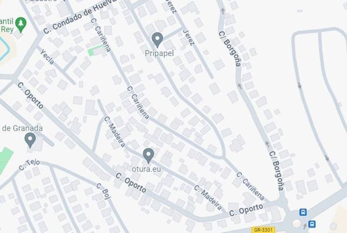Click the Yecla street label
The height and width of the screenshot is (233, 347).
pyautogui.click(x=47, y=57)
